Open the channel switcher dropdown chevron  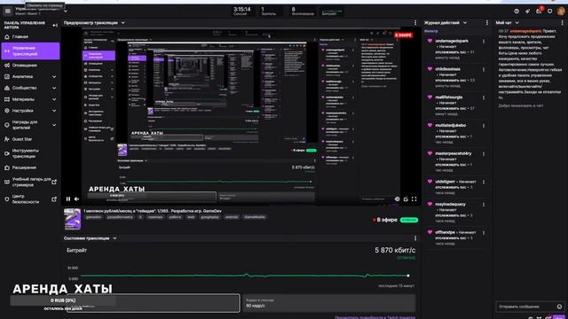[x=66, y=12]
